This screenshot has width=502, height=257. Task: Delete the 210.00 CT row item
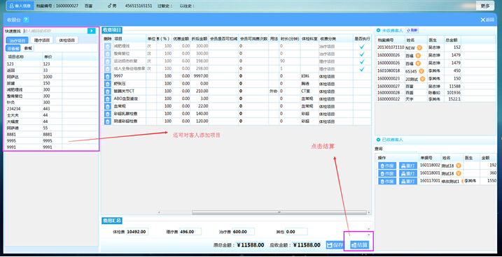pos(108,91)
